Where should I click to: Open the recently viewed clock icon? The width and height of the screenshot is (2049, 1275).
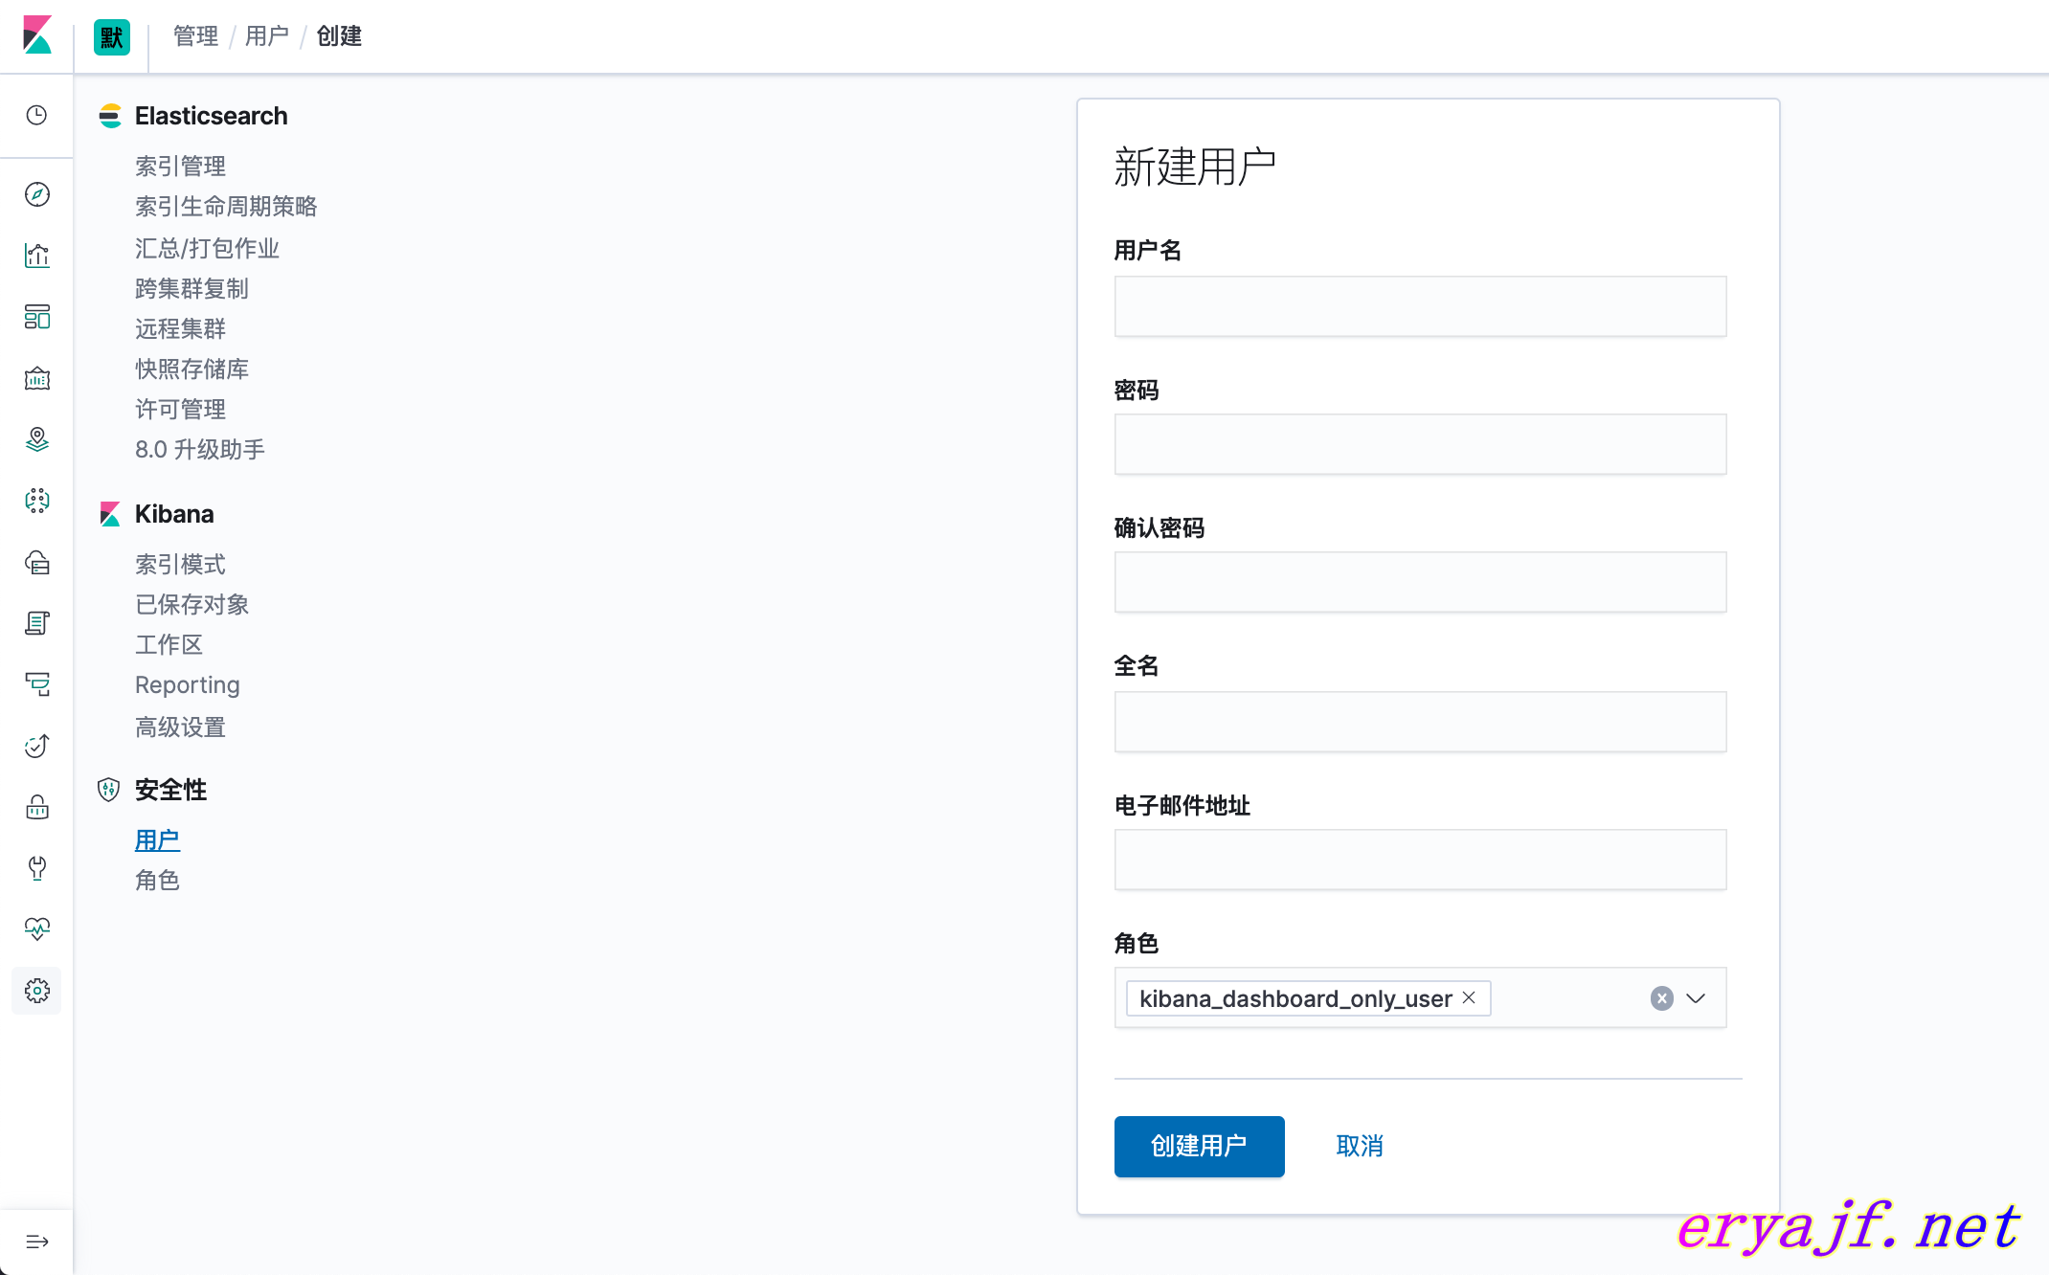click(x=37, y=115)
